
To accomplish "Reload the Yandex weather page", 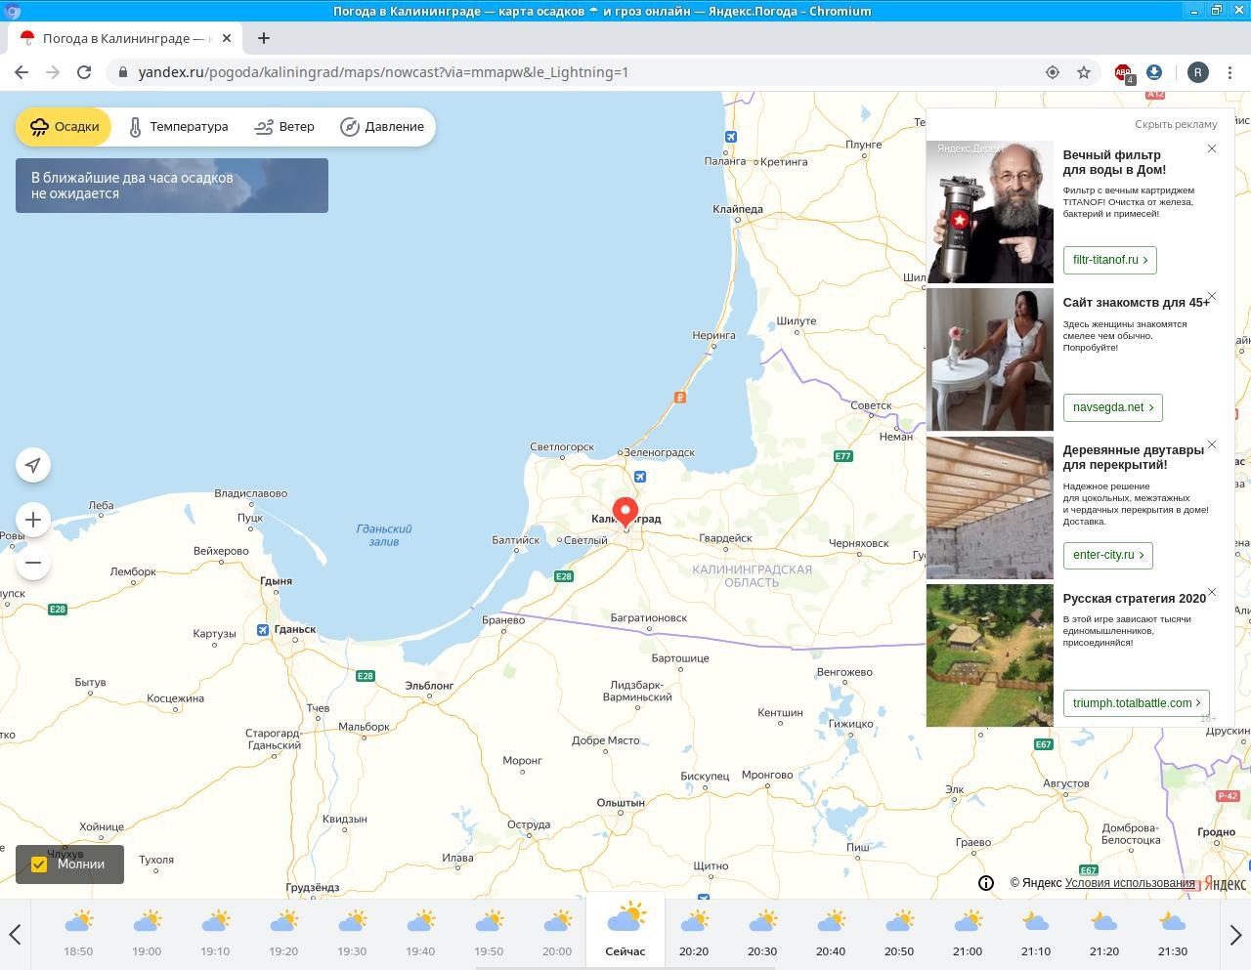I will point(84,72).
